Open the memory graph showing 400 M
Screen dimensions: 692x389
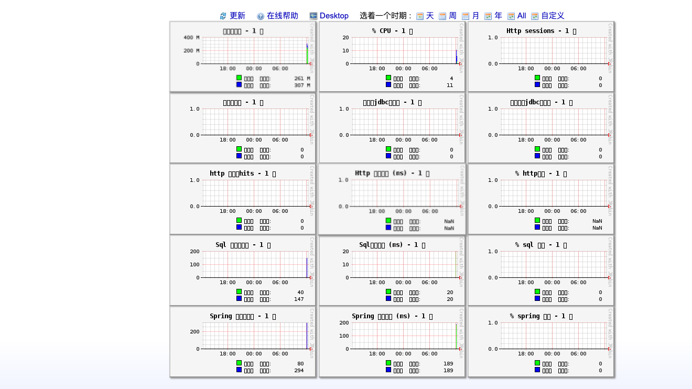[x=243, y=57]
